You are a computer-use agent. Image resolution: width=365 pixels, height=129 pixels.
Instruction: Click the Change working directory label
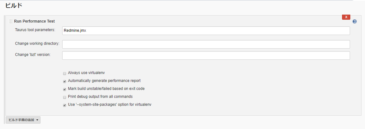37,43
